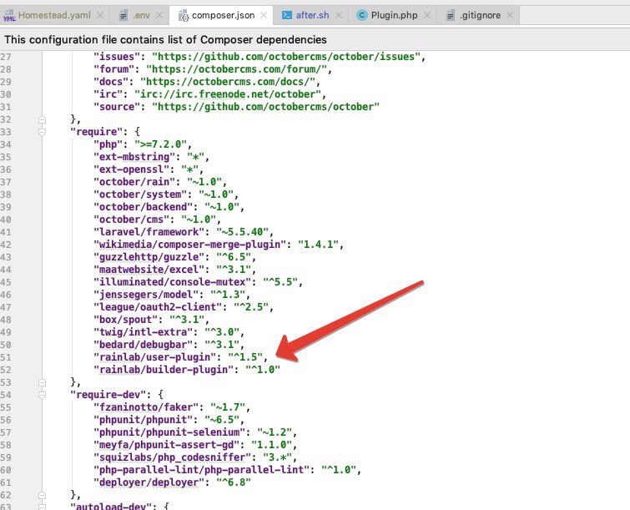Close the after.sh tab
The height and width of the screenshot is (510, 630).
339,15
